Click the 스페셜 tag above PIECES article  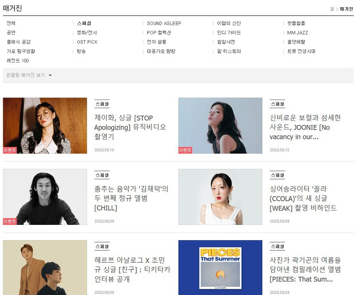point(277,246)
